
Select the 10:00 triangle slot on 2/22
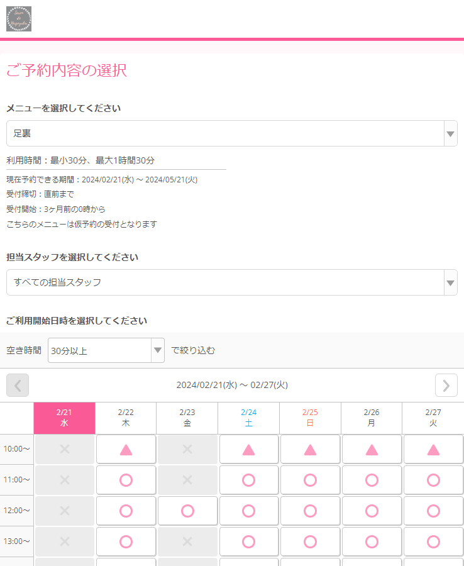(x=126, y=449)
